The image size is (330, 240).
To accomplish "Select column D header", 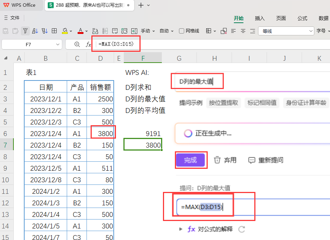I will (100, 58).
